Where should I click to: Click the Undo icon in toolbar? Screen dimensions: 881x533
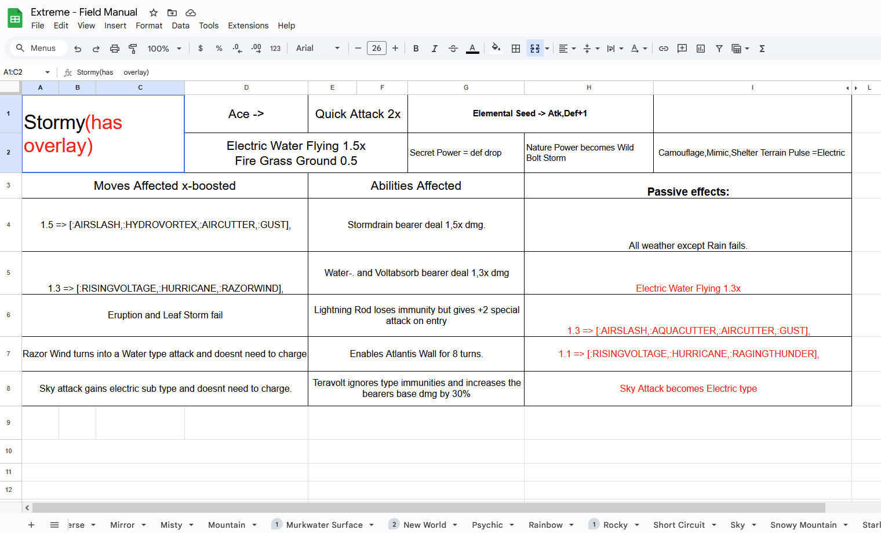click(x=78, y=49)
